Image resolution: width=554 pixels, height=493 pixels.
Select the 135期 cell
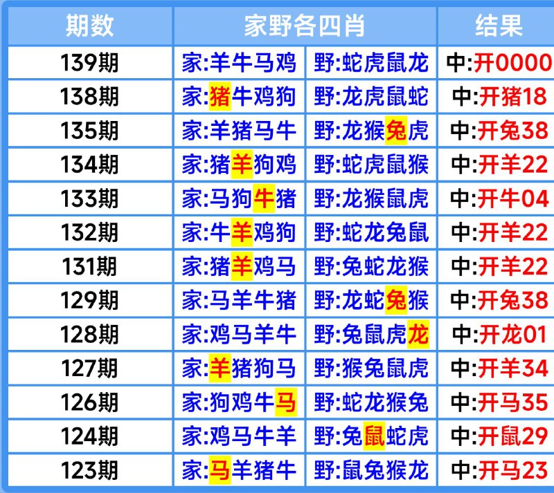pyautogui.click(x=90, y=131)
